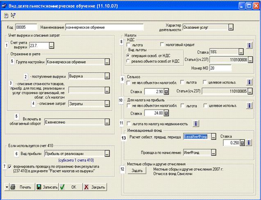Maximize the window
The width and height of the screenshot is (261, 200).
[249, 6]
